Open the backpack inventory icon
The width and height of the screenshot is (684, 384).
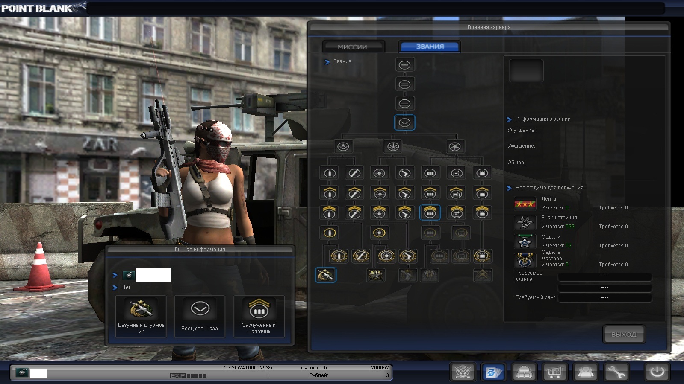[524, 372]
